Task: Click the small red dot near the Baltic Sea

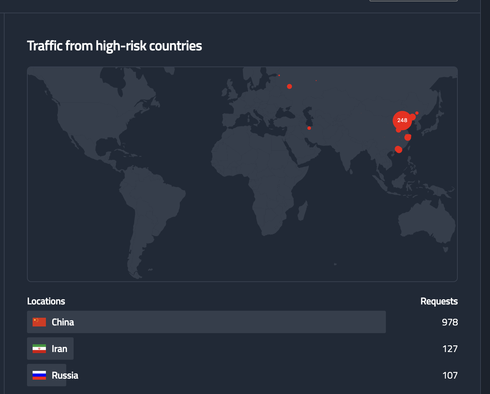Action: point(279,75)
